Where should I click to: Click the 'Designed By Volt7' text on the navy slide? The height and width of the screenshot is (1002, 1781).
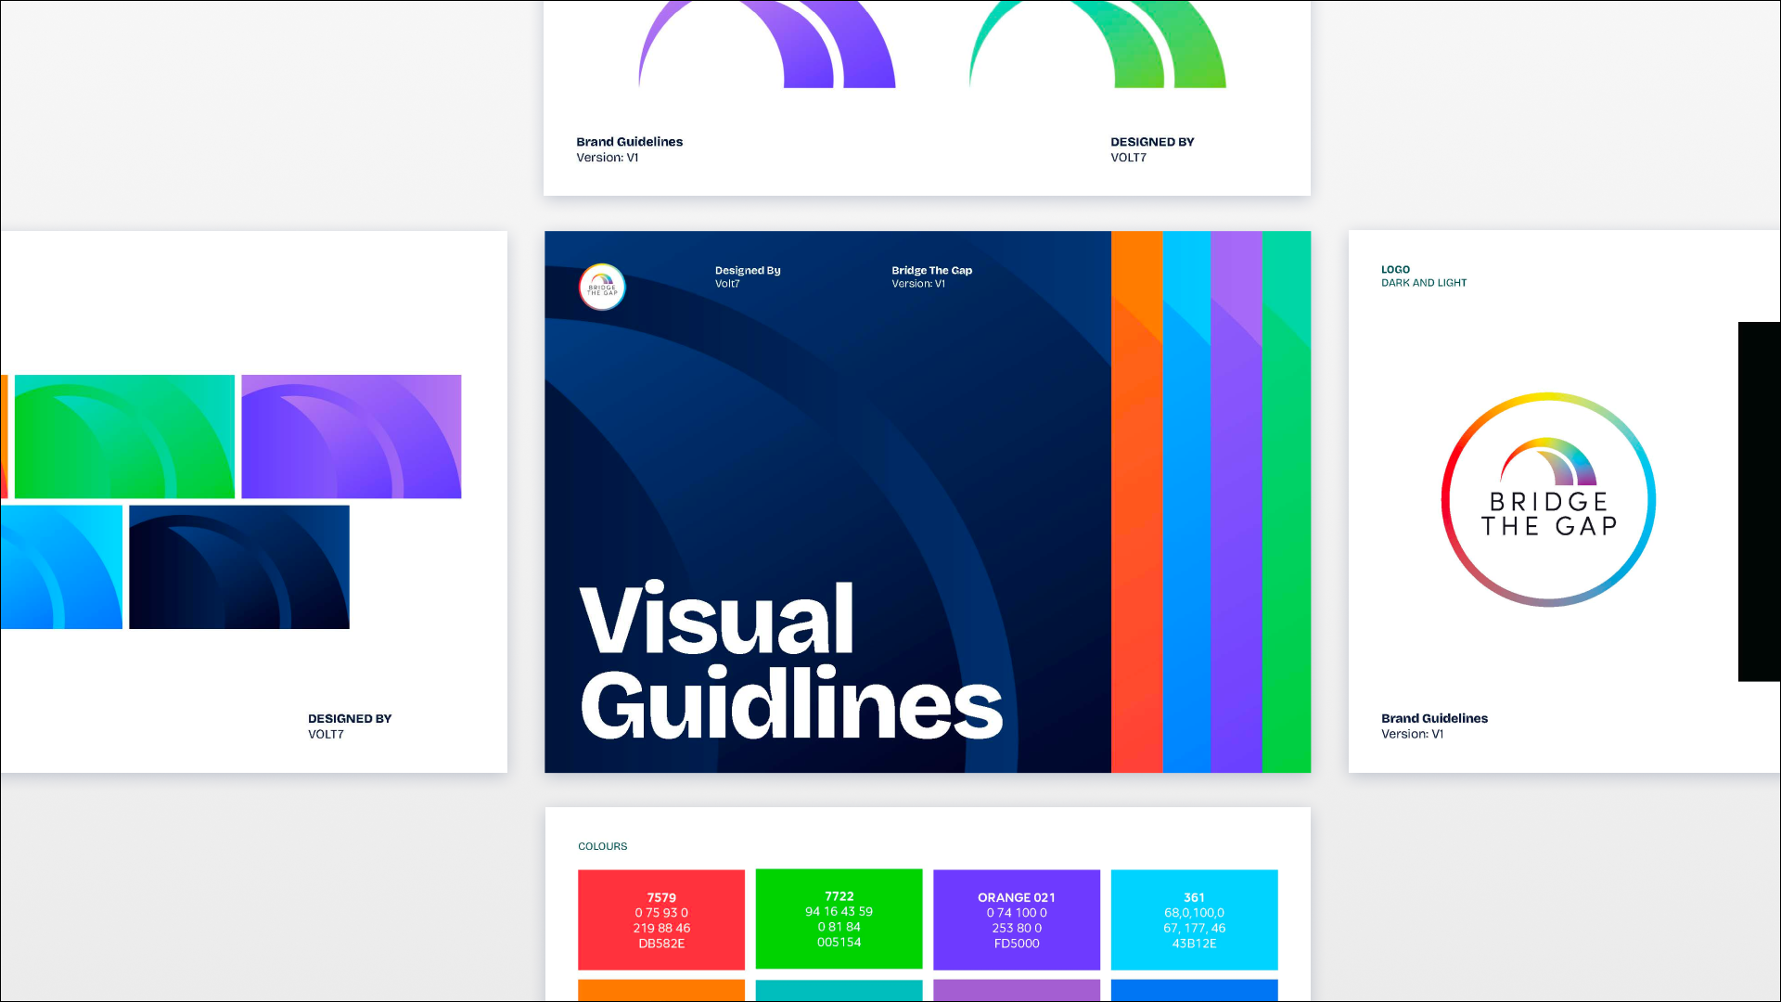click(748, 276)
